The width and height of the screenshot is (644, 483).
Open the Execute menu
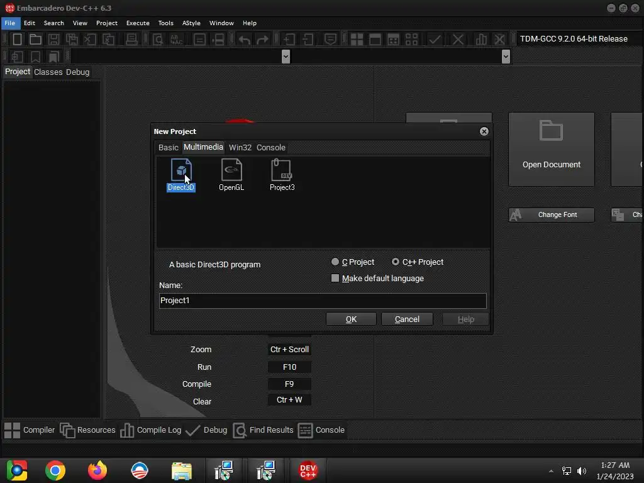click(x=138, y=23)
